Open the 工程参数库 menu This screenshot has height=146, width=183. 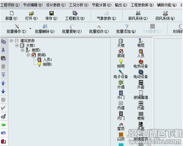click(x=142, y=5)
